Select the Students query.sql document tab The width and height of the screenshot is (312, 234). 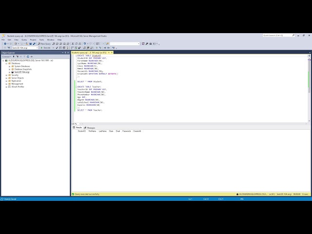click(x=89, y=53)
